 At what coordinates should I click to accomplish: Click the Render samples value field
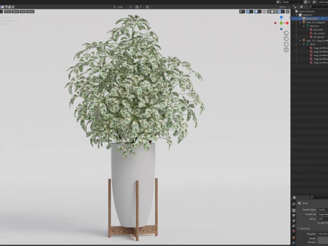click(x=323, y=238)
